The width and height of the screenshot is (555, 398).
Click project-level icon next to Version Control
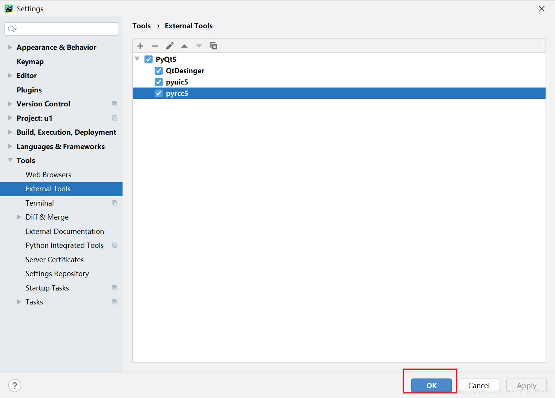tap(115, 104)
